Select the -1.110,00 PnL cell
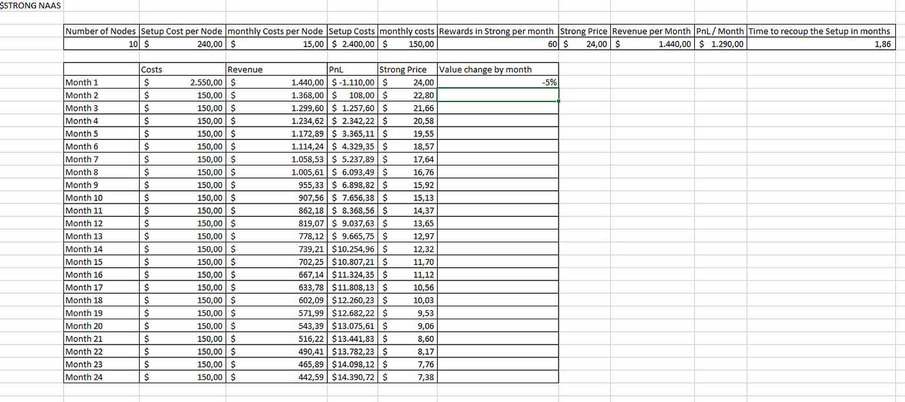 click(x=352, y=82)
